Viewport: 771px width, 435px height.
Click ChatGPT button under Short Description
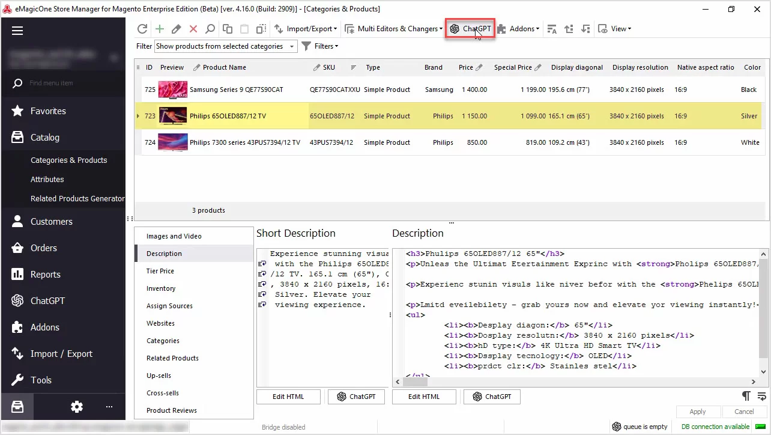point(356,397)
